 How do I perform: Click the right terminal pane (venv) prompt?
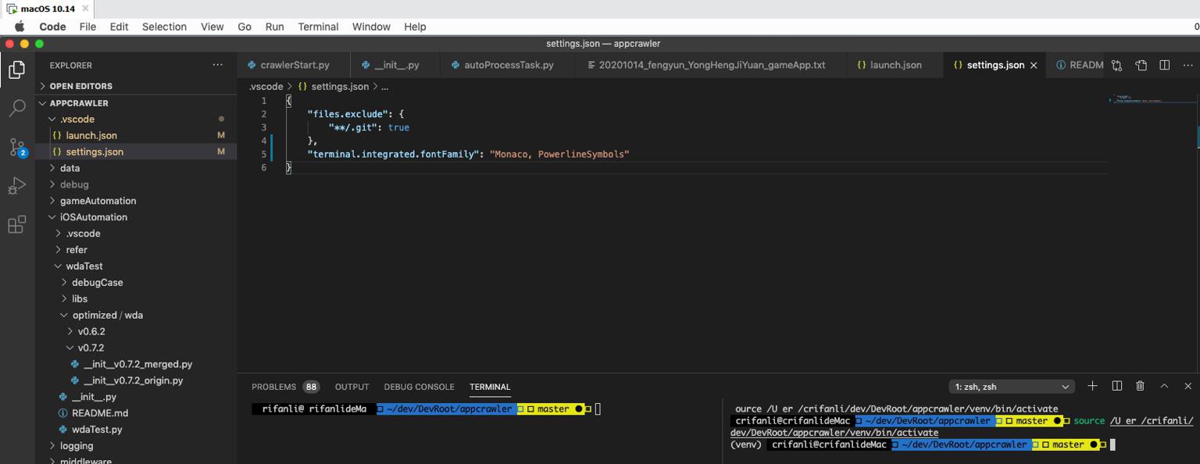click(922, 444)
